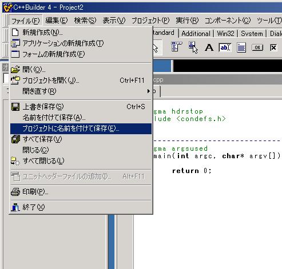Click the form icon beside フォームの新規作成
This screenshot has height=269, width=282.
coord(15,54)
